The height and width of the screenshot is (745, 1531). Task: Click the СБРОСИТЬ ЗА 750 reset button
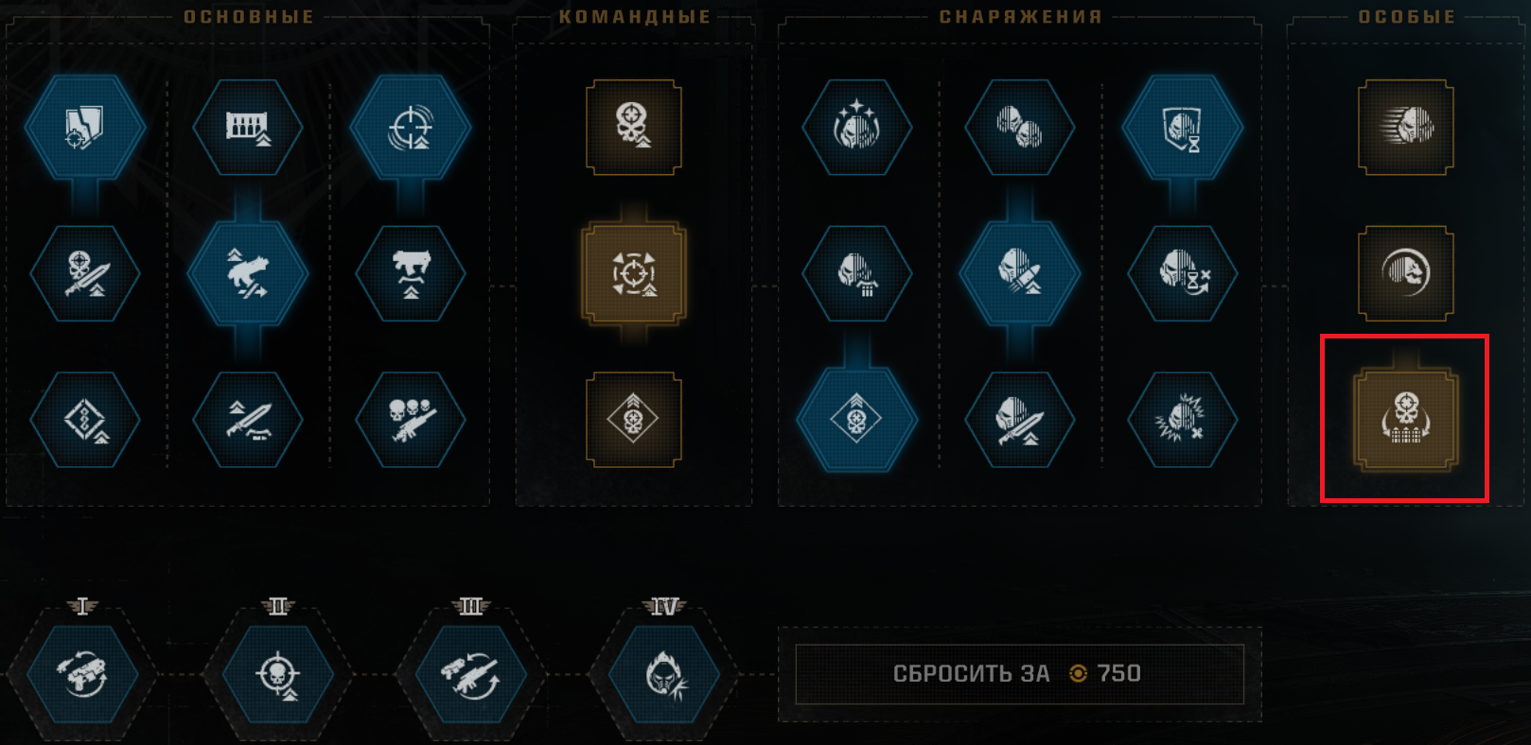click(x=1019, y=673)
